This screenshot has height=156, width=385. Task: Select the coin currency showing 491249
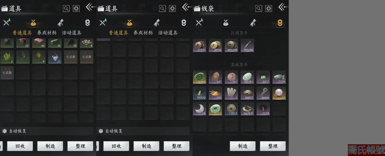231,45
